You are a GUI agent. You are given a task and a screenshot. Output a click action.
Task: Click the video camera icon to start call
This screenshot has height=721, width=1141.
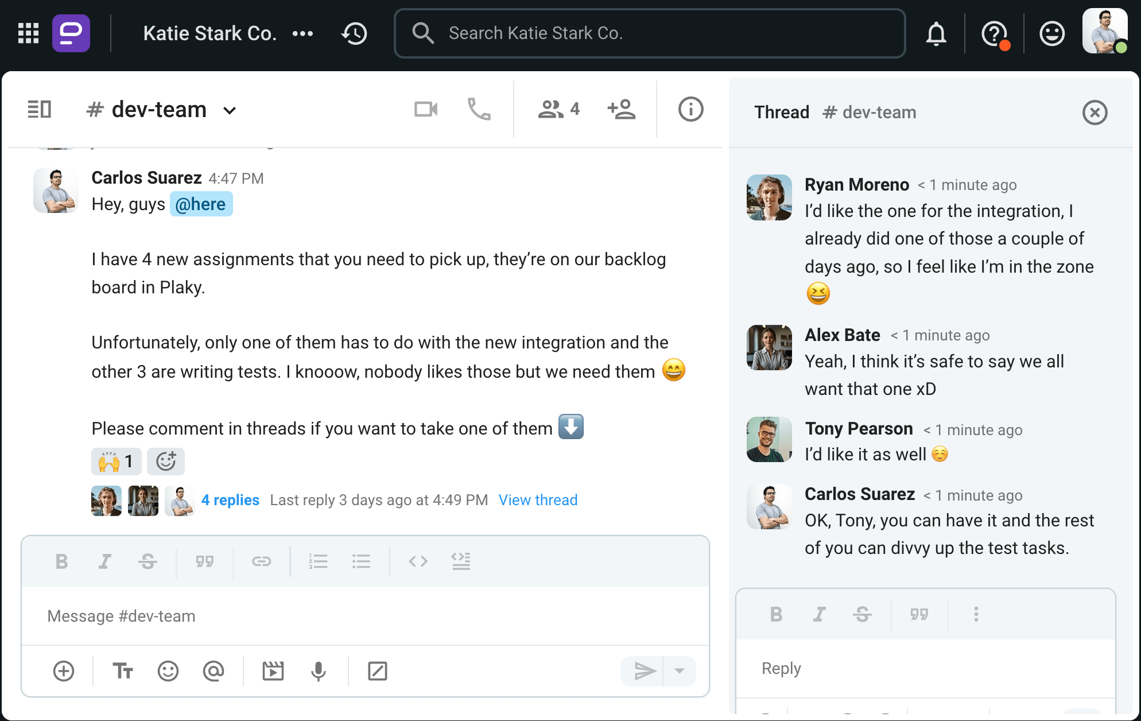(x=426, y=109)
